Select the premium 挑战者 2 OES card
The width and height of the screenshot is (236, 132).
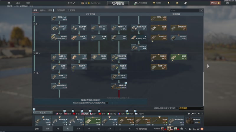159,67
